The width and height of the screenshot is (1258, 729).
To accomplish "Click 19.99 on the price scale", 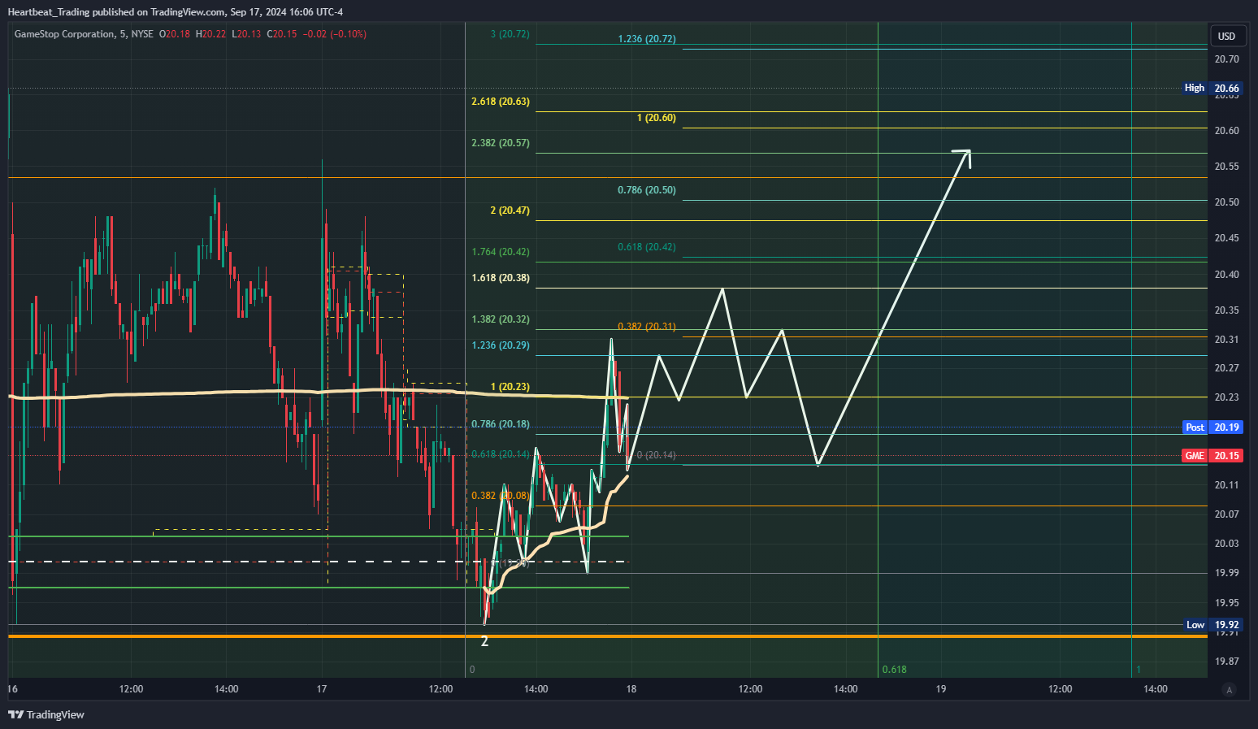I will click(1227, 573).
